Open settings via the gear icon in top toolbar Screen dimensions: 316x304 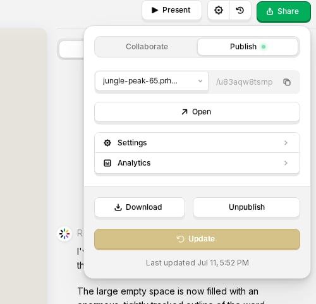[219, 10]
